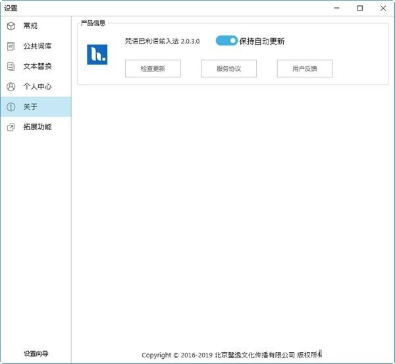Click the copyright notice at the bottom
Image resolution: width=395 pixels, height=364 pixels.
coord(232,355)
